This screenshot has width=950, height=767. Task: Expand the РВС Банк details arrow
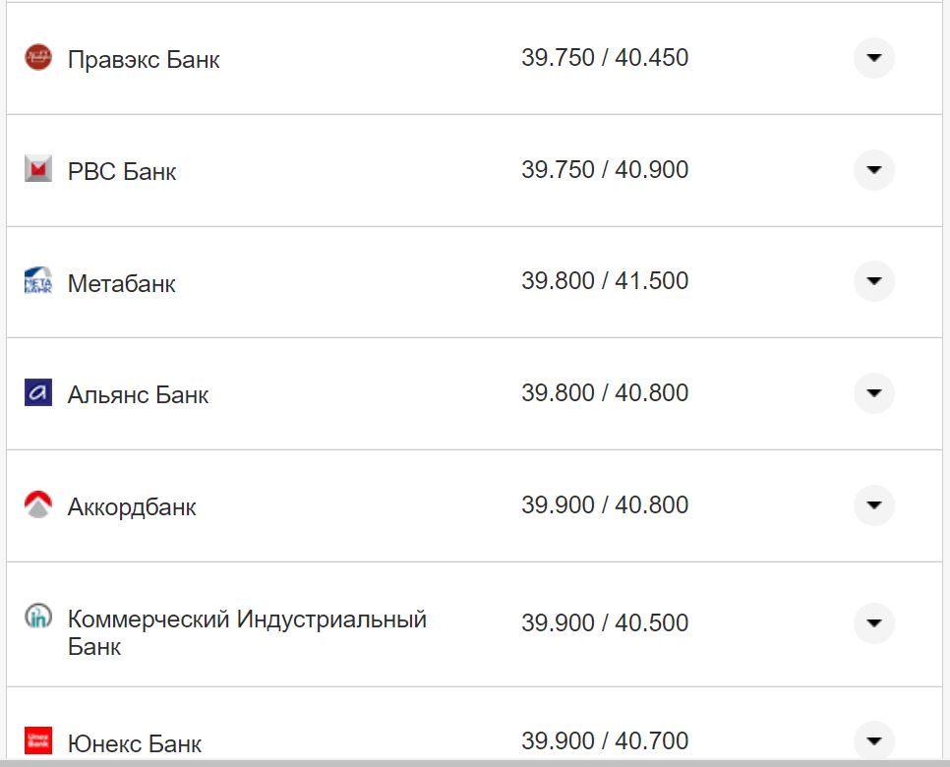click(x=873, y=170)
